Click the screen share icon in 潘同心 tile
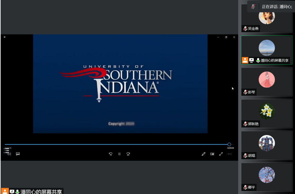295x194 pixels. click(252, 60)
